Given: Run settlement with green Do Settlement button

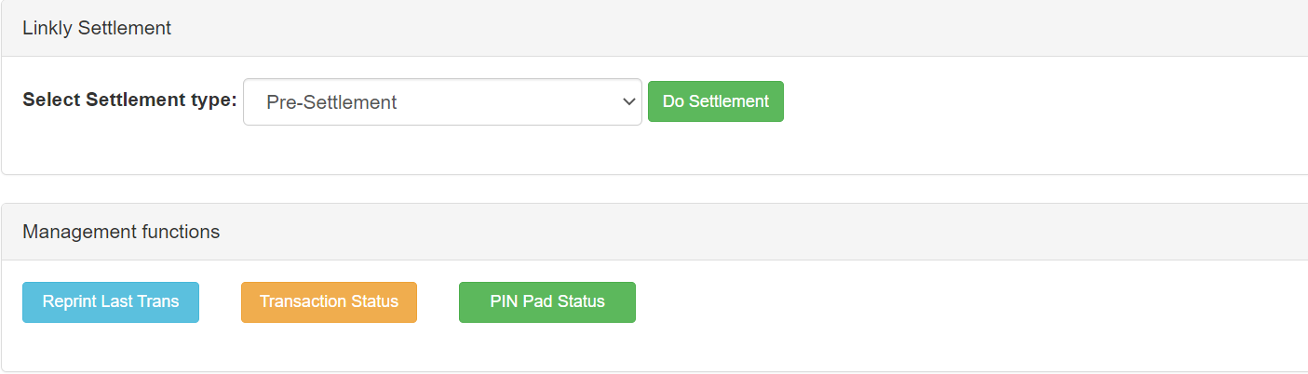Looking at the screenshot, I should (x=715, y=101).
